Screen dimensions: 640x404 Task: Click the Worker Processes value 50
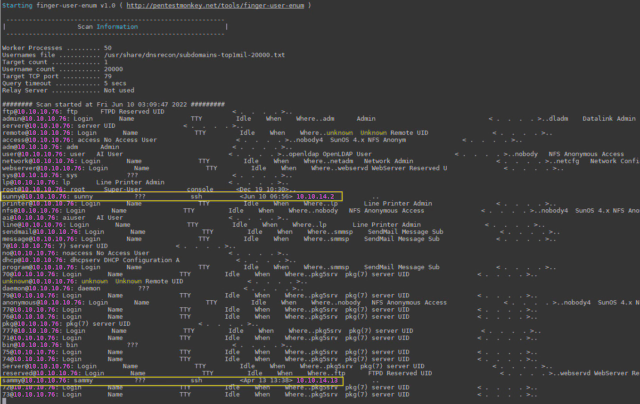click(107, 48)
